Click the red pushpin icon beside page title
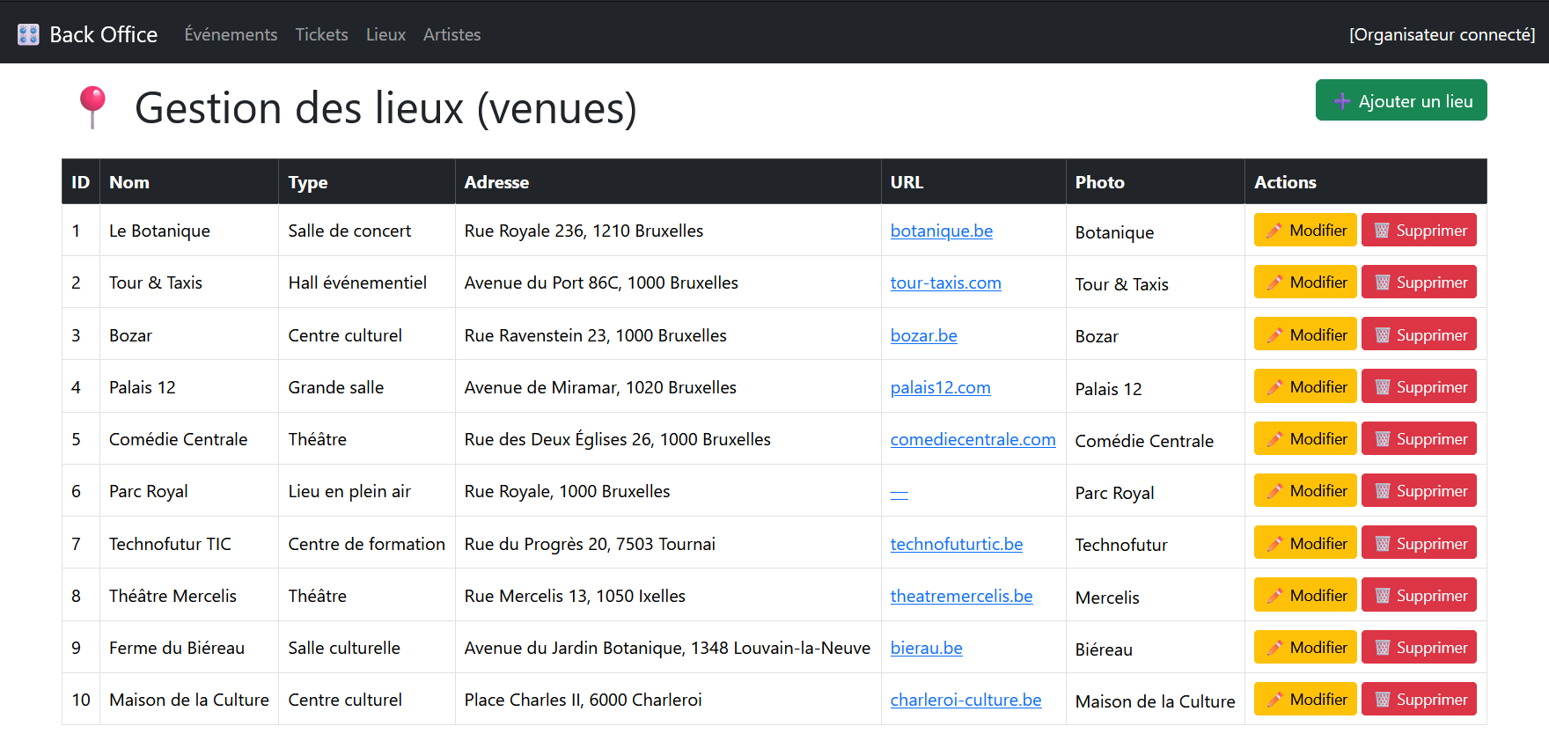 pos(92,107)
